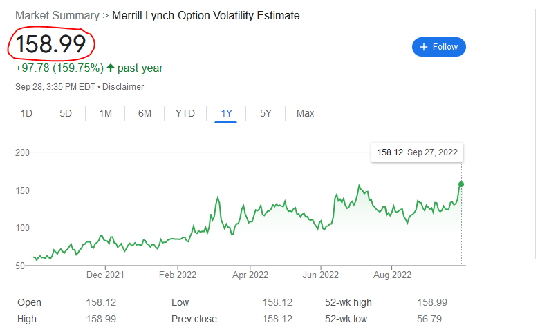
Task: Click the green endpoint dot on chart
Action: click(461, 184)
